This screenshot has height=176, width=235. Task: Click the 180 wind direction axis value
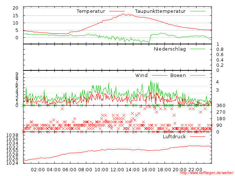221,119
